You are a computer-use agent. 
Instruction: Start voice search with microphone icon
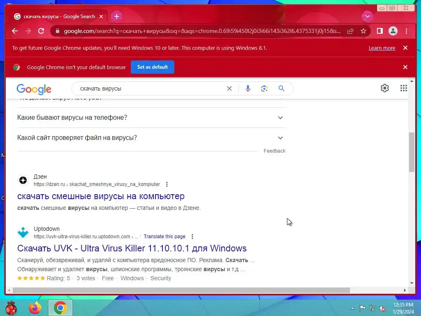(248, 88)
